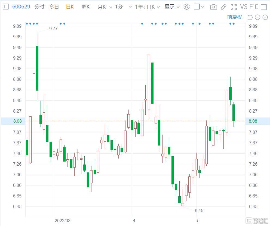Open the chart settings gear
The width and height of the screenshot is (270, 226).
coord(186,7)
